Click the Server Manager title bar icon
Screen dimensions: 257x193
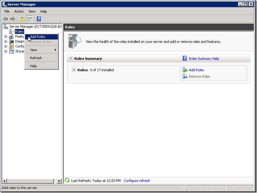pyautogui.click(x=5, y=4)
